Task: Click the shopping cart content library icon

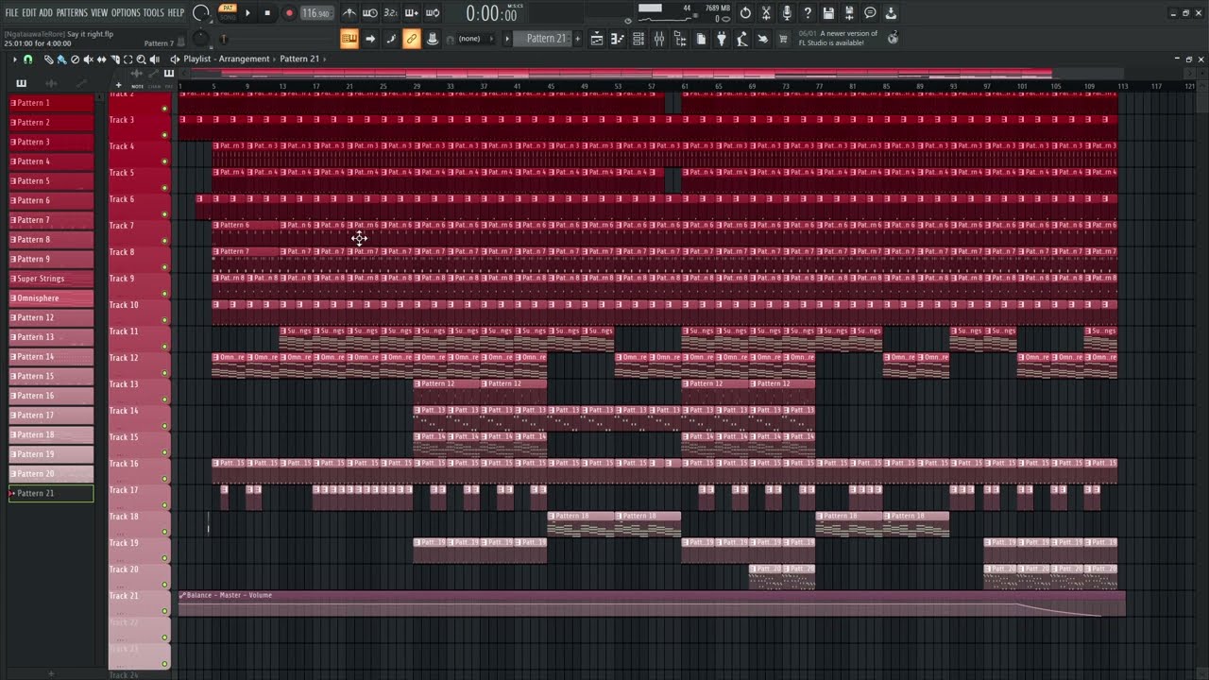Action: tap(783, 39)
